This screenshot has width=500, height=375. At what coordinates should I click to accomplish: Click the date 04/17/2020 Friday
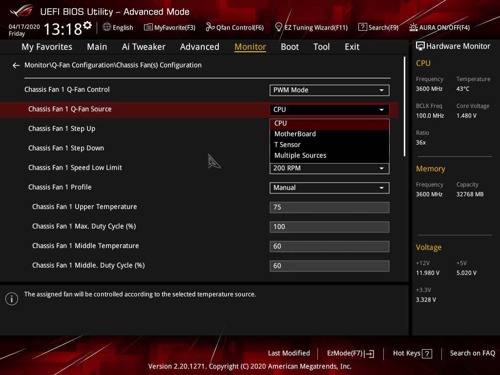24,30
